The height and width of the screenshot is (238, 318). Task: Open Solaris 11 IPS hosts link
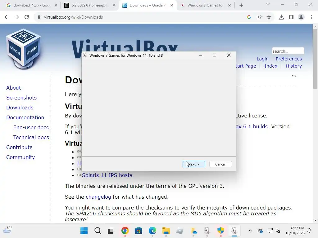point(107,175)
